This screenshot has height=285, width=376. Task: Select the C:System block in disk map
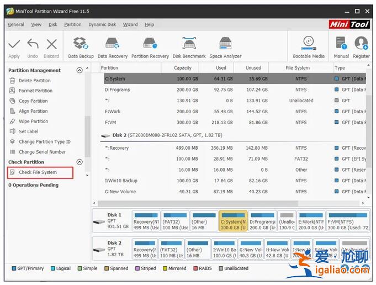tap(232, 221)
